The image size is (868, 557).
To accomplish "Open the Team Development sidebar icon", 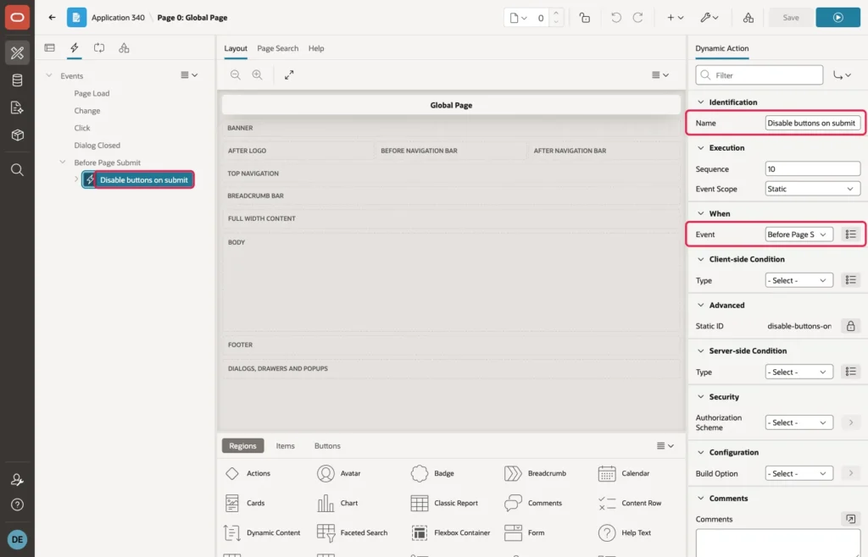I will coord(17,108).
